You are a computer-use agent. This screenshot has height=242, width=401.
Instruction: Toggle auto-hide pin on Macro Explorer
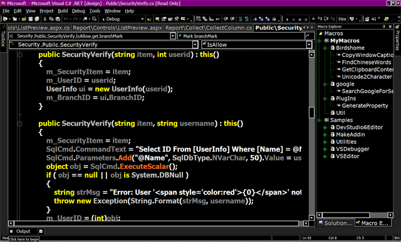coord(384,26)
